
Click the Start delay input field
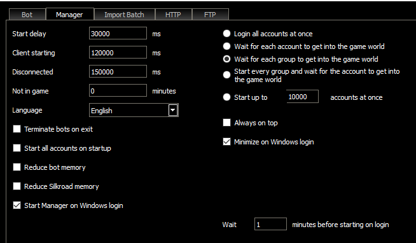point(118,33)
